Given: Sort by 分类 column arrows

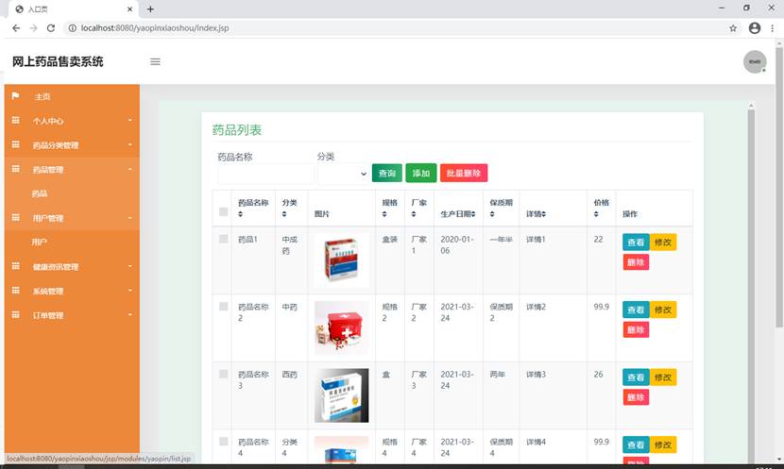Looking at the screenshot, I should [284, 214].
